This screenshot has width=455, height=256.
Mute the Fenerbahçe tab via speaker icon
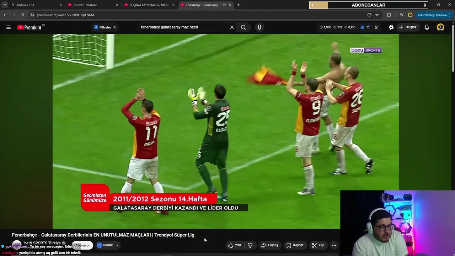coord(224,5)
